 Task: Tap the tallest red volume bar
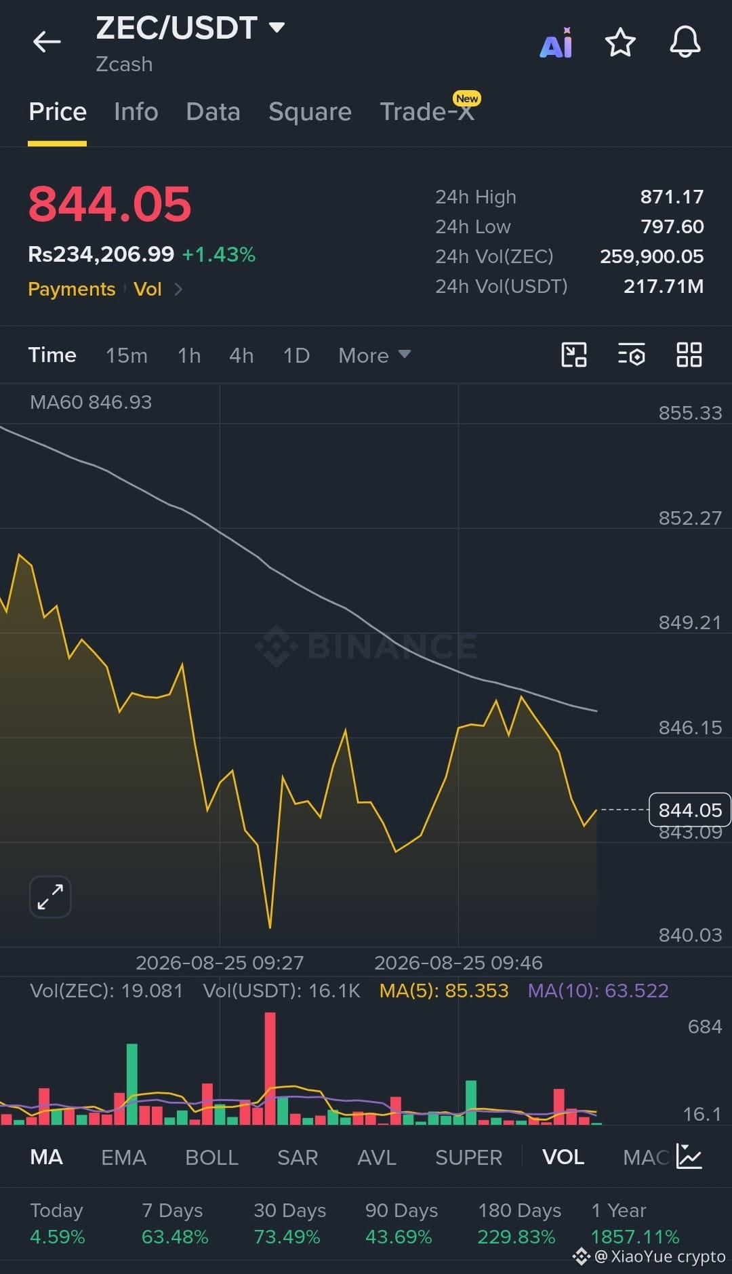(270, 1068)
